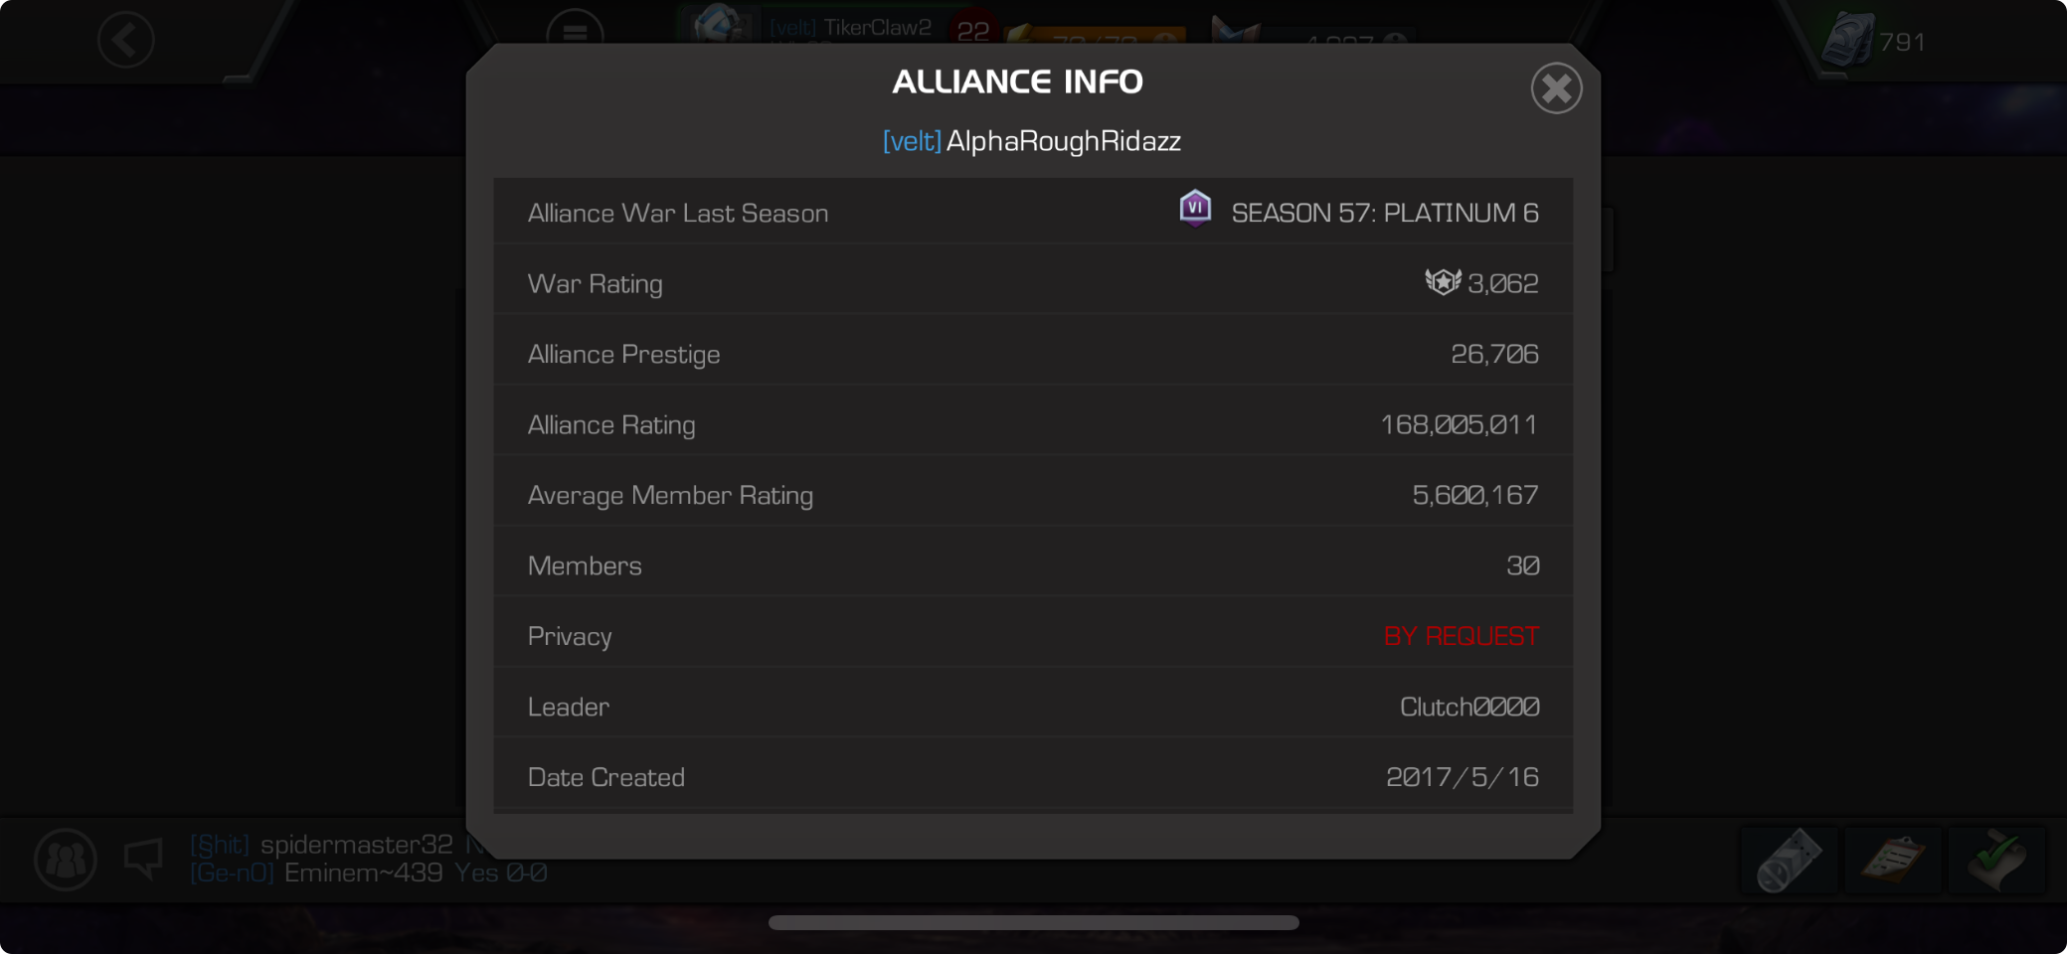Tap leader name Clutch0000
Screen dimensions: 2067x954
tap(1469, 707)
